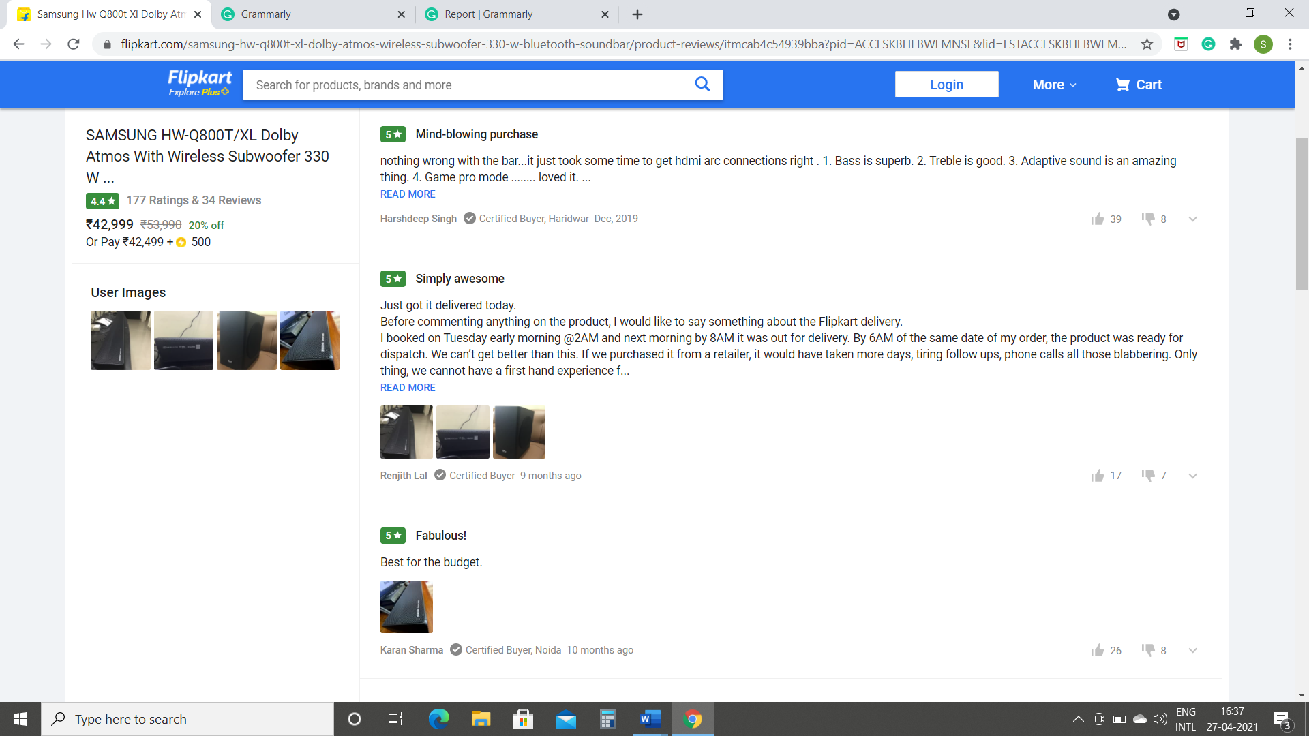This screenshot has width=1309, height=736.
Task: Like Karan Sharma's review
Action: point(1097,650)
